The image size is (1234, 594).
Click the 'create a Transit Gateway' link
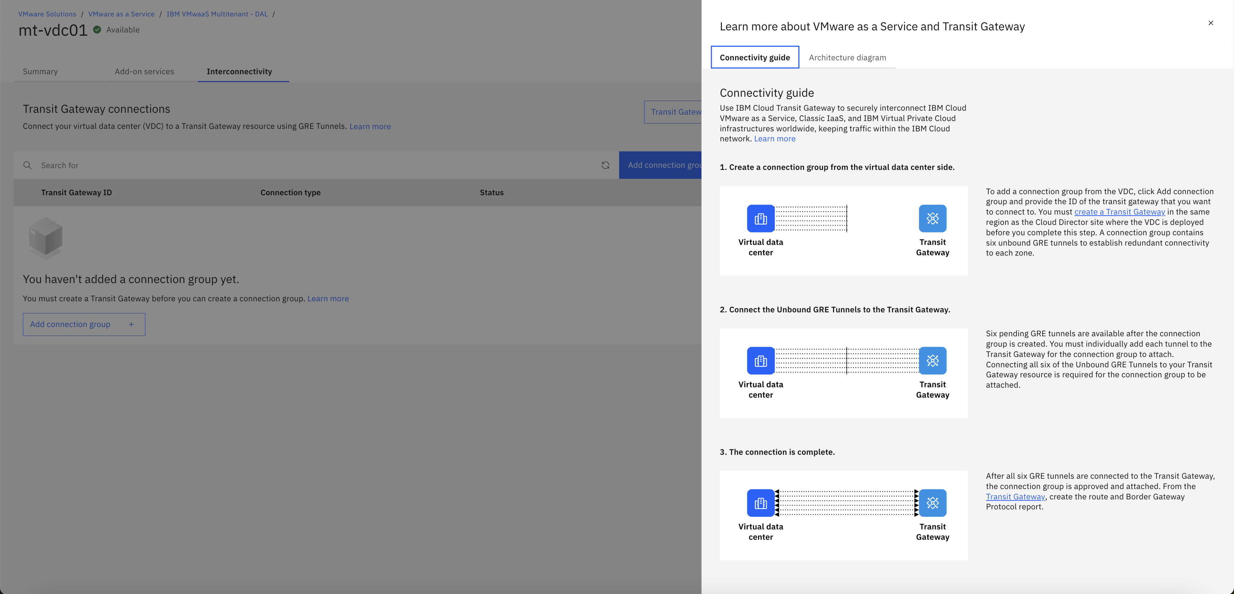(x=1119, y=212)
